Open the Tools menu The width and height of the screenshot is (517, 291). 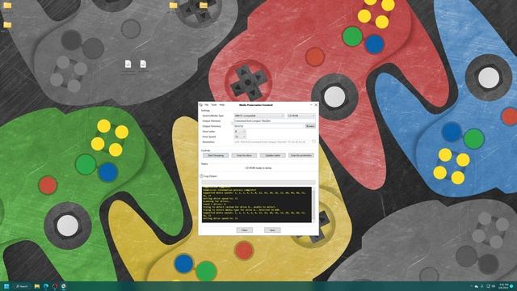point(214,105)
